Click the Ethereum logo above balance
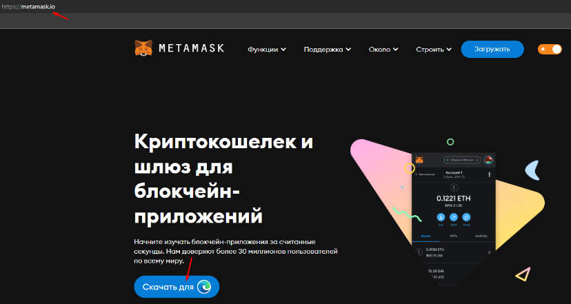Viewport: 571px width, 304px height. click(454, 188)
